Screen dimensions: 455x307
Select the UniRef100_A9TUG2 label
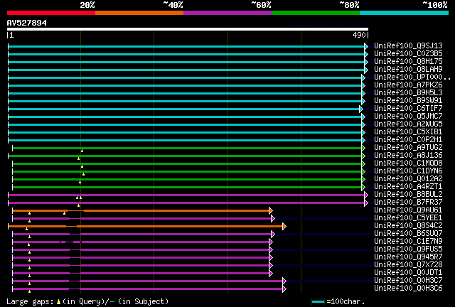(408, 147)
